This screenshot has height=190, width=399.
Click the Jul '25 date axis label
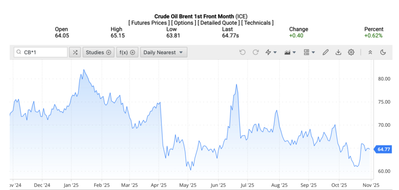247,185
